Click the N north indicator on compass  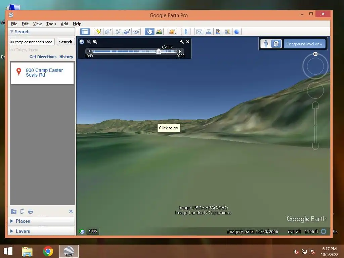315,54
